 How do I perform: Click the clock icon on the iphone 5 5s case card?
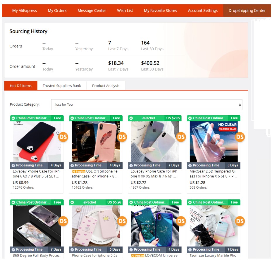[72, 250]
